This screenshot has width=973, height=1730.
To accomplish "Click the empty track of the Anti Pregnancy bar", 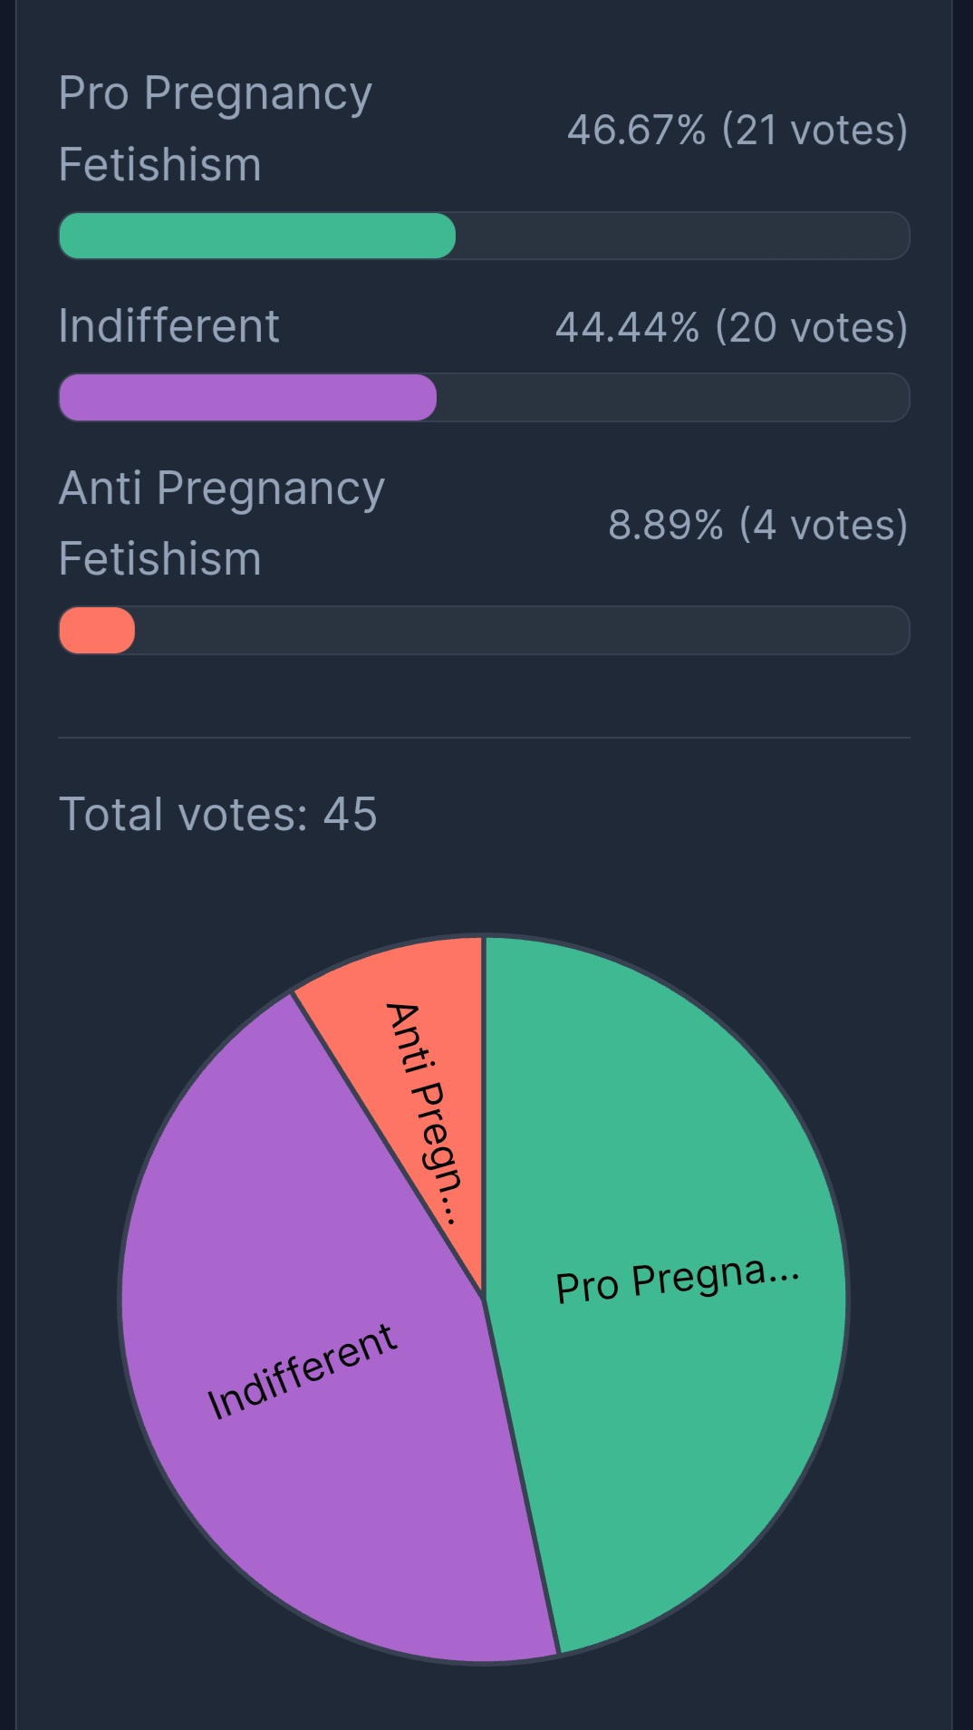I will point(522,630).
